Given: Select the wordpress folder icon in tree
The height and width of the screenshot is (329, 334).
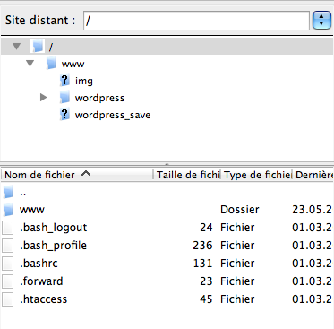Looking at the screenshot, I should 64,98.
